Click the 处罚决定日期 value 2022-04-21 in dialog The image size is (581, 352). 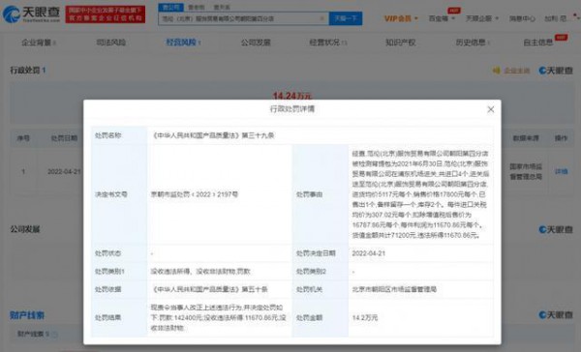tap(369, 253)
